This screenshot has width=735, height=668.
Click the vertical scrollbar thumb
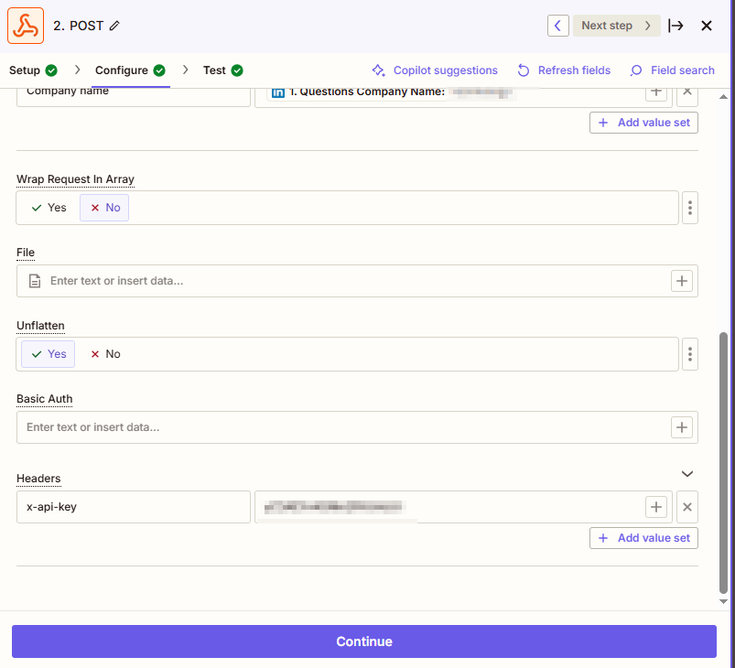(723, 463)
